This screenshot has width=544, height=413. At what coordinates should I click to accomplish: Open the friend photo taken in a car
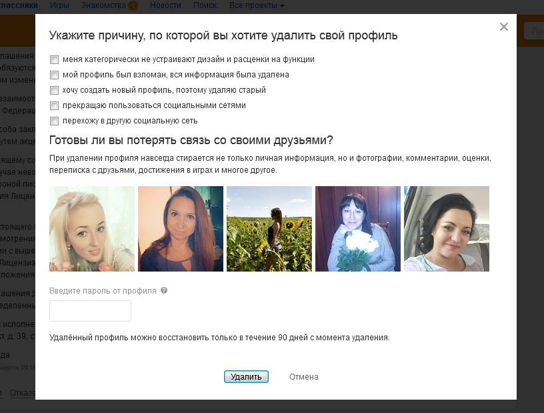click(x=447, y=229)
